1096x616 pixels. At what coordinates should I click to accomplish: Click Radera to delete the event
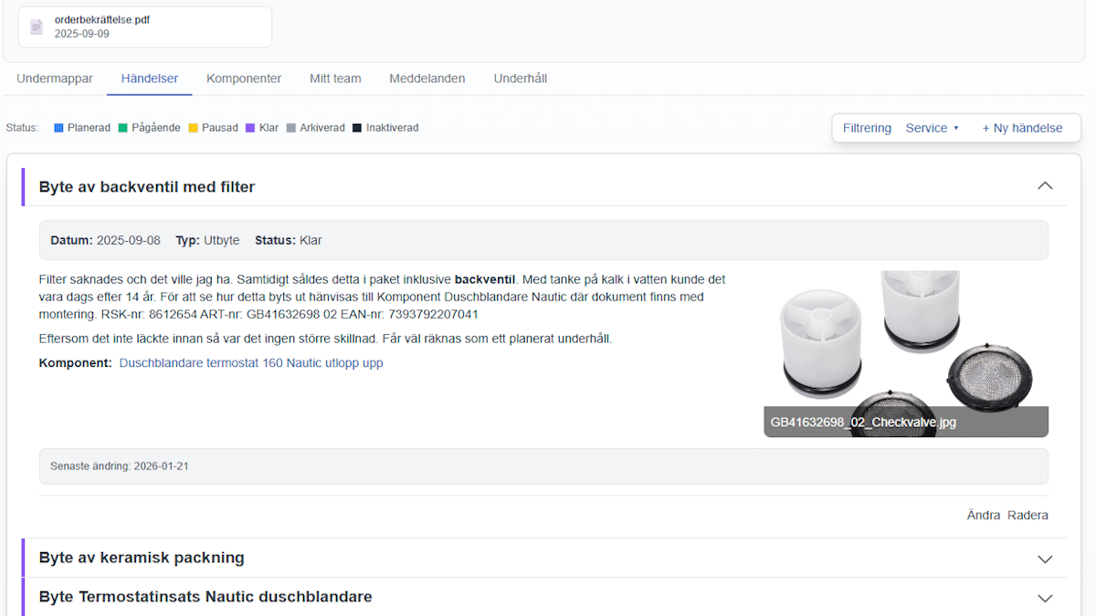[x=1027, y=516]
